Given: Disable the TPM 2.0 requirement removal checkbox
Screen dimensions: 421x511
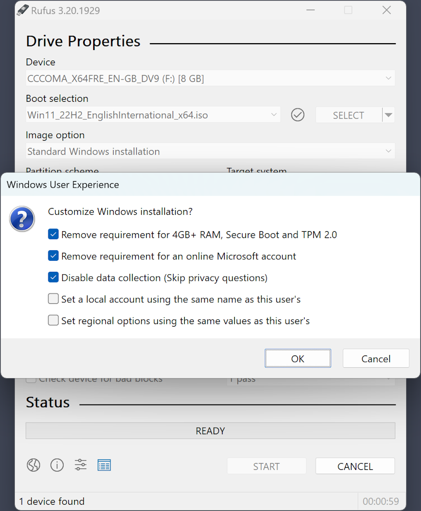Looking at the screenshot, I should coord(53,234).
